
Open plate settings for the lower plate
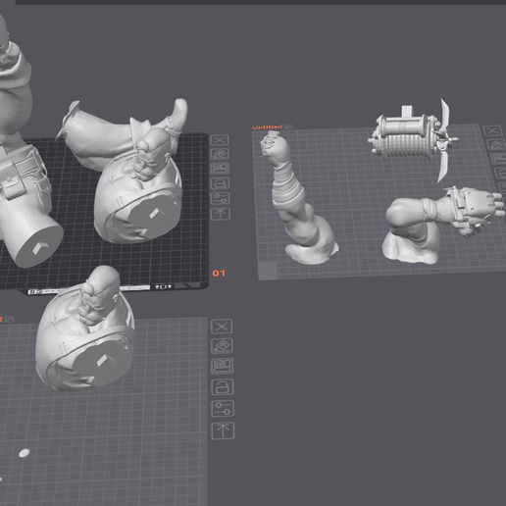223,408
